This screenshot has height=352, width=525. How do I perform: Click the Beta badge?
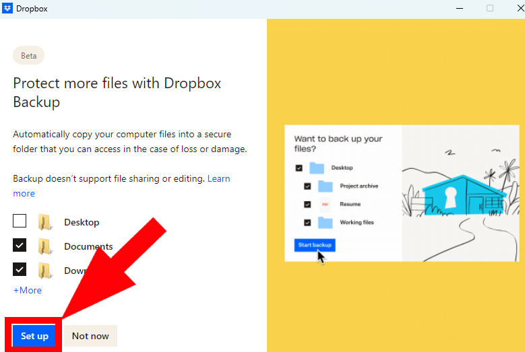(28, 55)
